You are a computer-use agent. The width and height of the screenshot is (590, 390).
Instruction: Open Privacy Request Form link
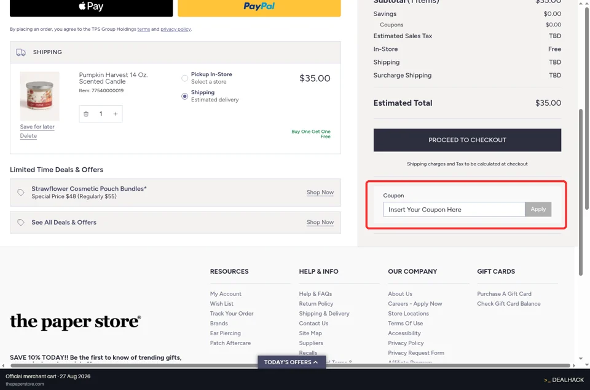pos(416,352)
